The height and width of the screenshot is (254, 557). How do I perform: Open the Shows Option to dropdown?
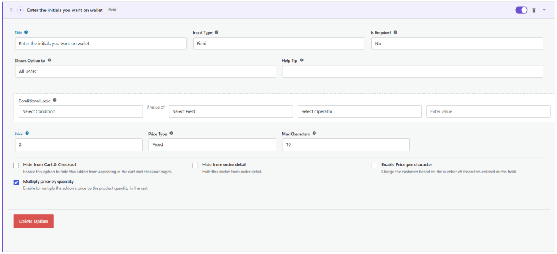pos(146,71)
